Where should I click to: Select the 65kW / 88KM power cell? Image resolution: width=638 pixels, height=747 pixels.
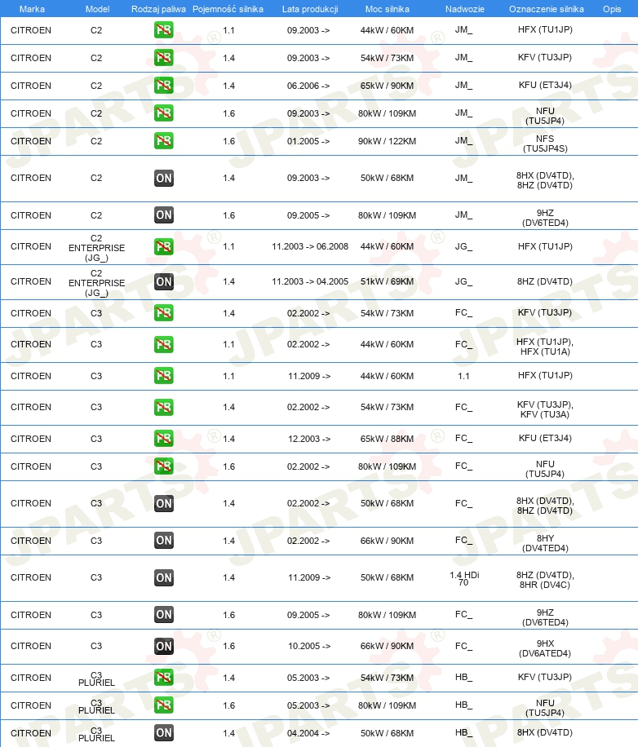coord(387,439)
